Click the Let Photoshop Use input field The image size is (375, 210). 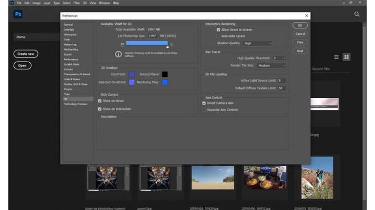click(152, 36)
